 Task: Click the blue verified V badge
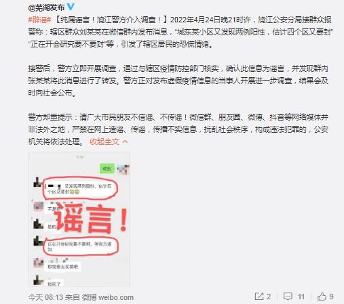tap(71, 7)
